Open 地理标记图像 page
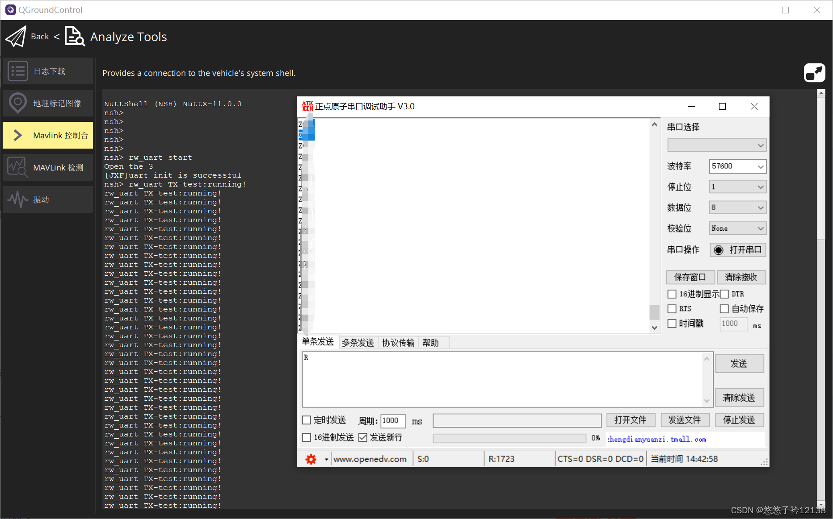Image resolution: width=833 pixels, height=519 pixels. 48,103
